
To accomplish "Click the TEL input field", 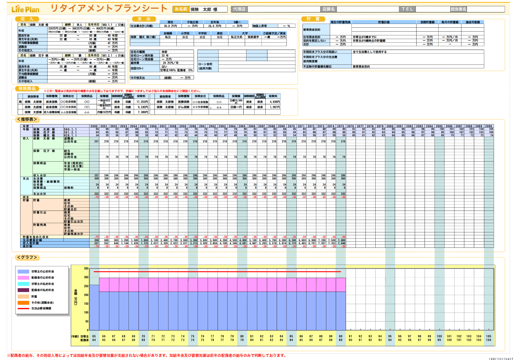I will point(433,9).
